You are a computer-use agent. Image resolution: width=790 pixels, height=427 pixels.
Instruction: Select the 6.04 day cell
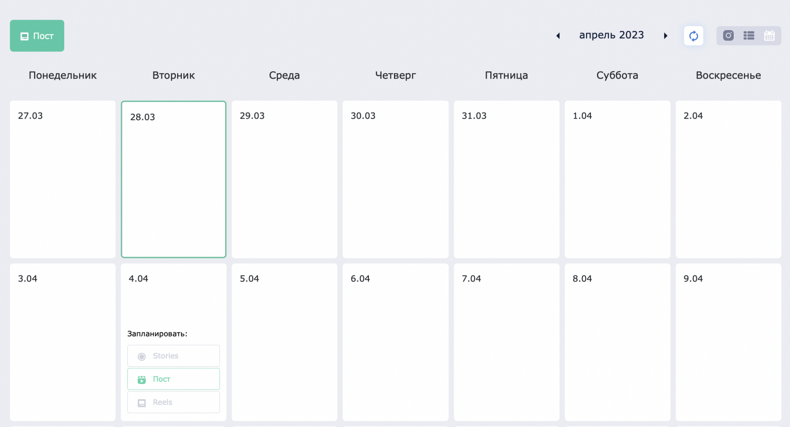click(395, 342)
